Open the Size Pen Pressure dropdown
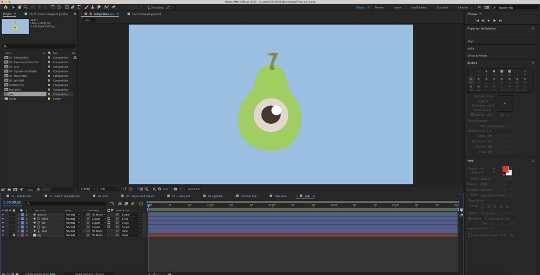The height and width of the screenshot is (275, 540). click(x=499, y=126)
